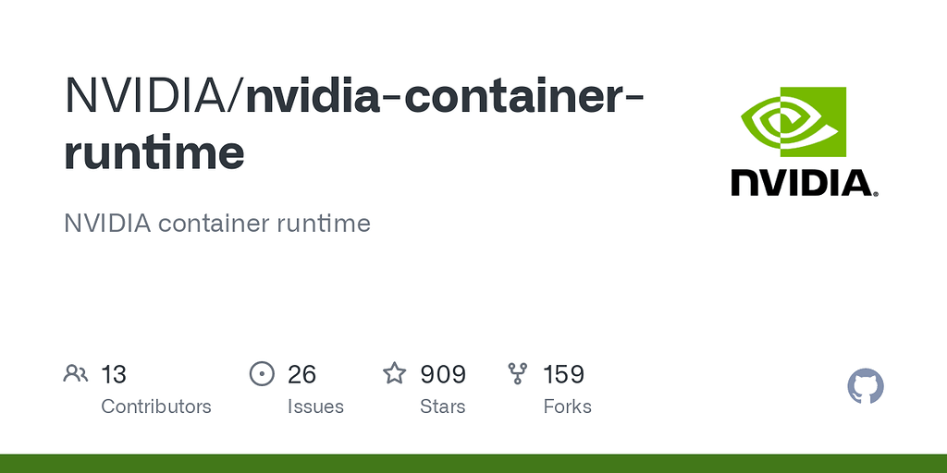Click the contributor count 13
This screenshot has width=947, height=473.
(114, 374)
